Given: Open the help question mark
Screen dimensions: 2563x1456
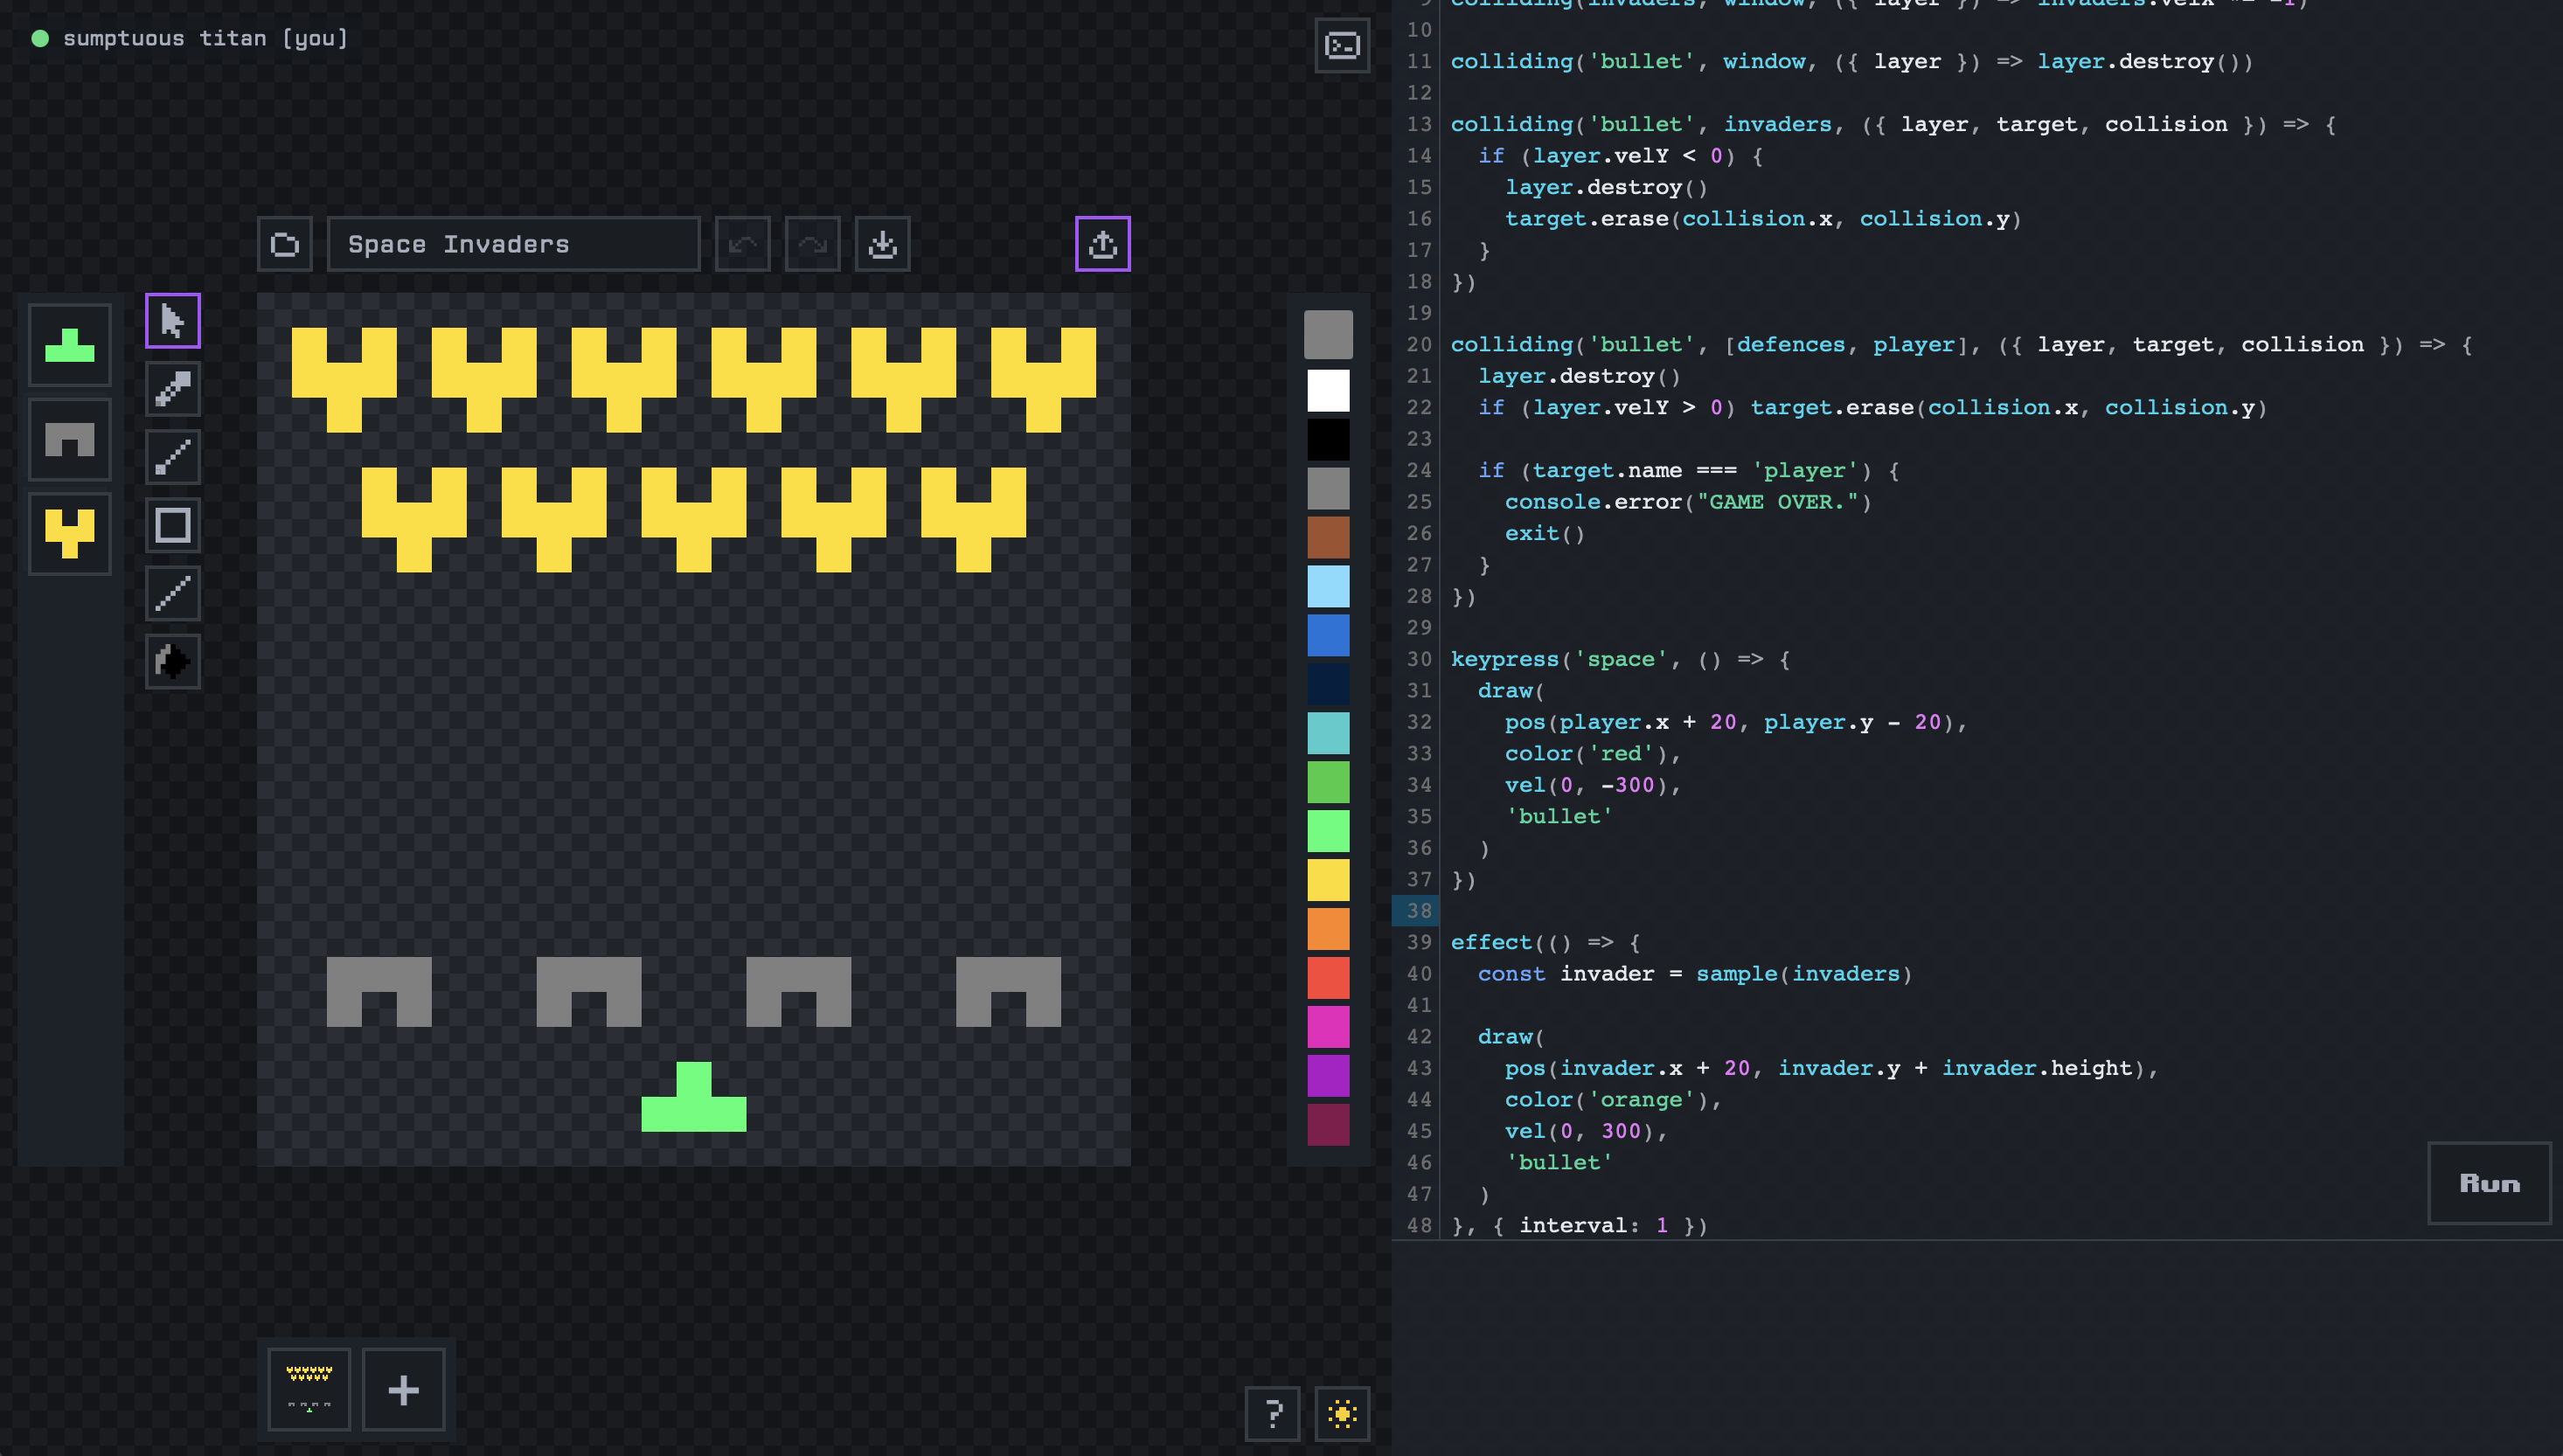Looking at the screenshot, I should click(x=1272, y=1414).
